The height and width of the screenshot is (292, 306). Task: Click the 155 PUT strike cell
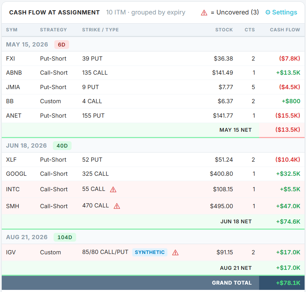[x=93, y=116]
